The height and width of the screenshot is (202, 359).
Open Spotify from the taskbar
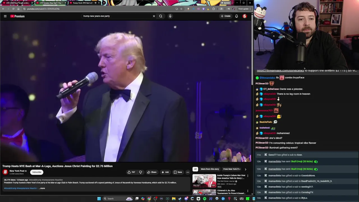click(204, 199)
